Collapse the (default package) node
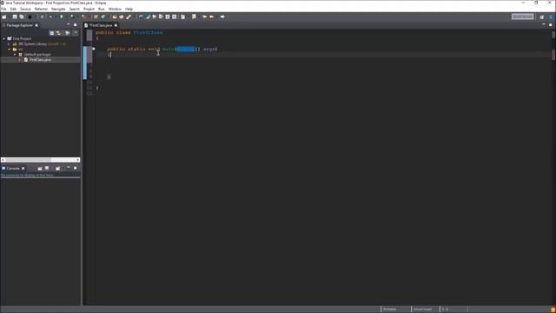The height and width of the screenshot is (313, 556). pyautogui.click(x=15, y=55)
